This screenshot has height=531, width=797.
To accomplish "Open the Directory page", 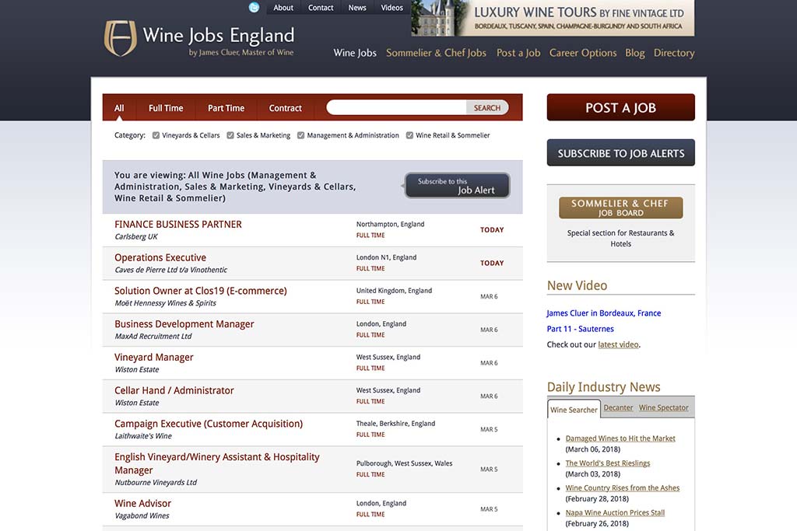I will pyautogui.click(x=674, y=53).
